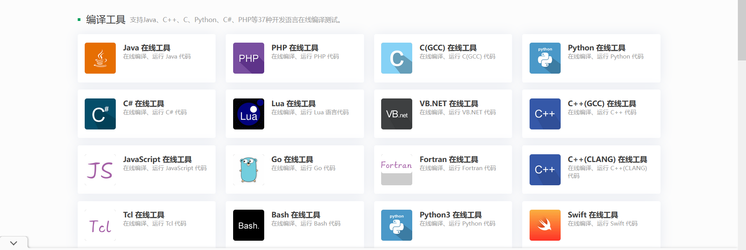
Task: Click description '在线编译、运行 C(GCC) 代码'
Action: 458,57
